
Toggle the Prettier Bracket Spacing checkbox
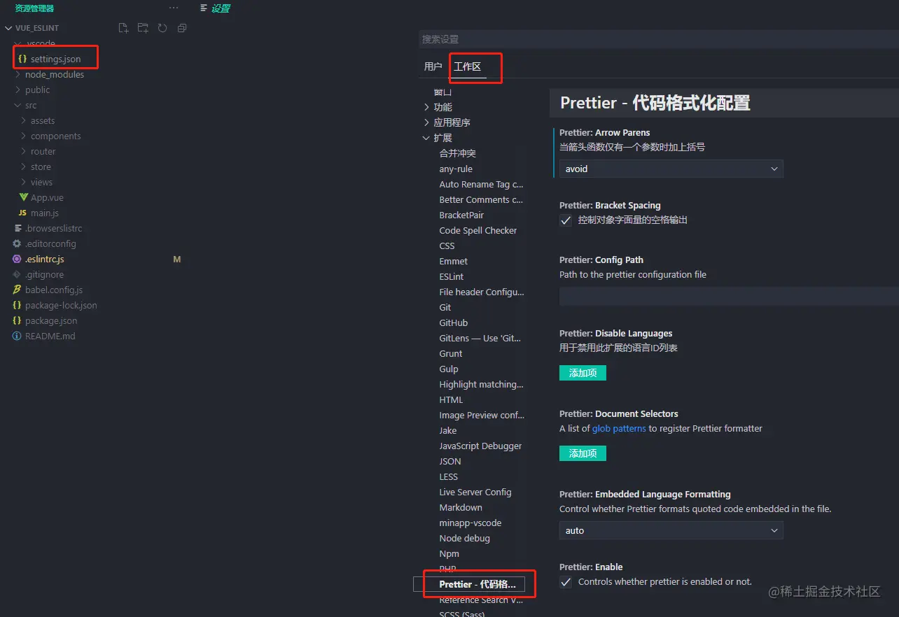566,220
